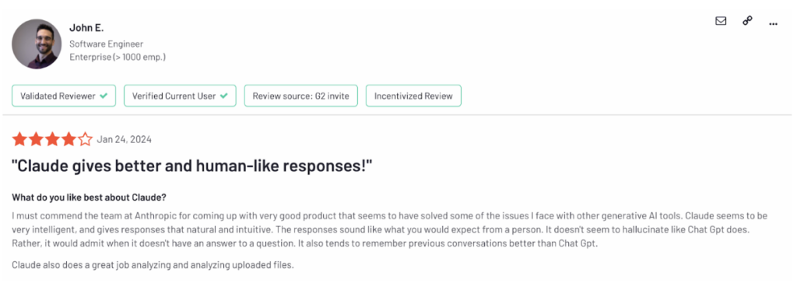Click the fourth rating star

pos(69,139)
